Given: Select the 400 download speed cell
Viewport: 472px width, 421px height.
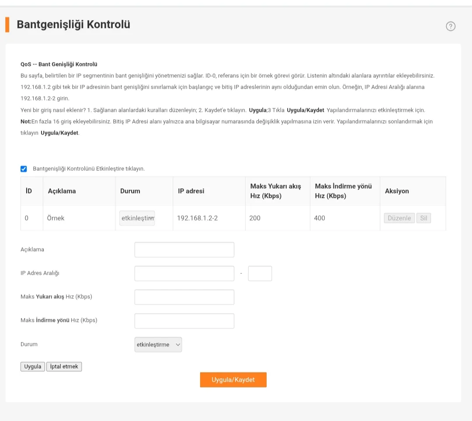Looking at the screenshot, I should pos(319,218).
